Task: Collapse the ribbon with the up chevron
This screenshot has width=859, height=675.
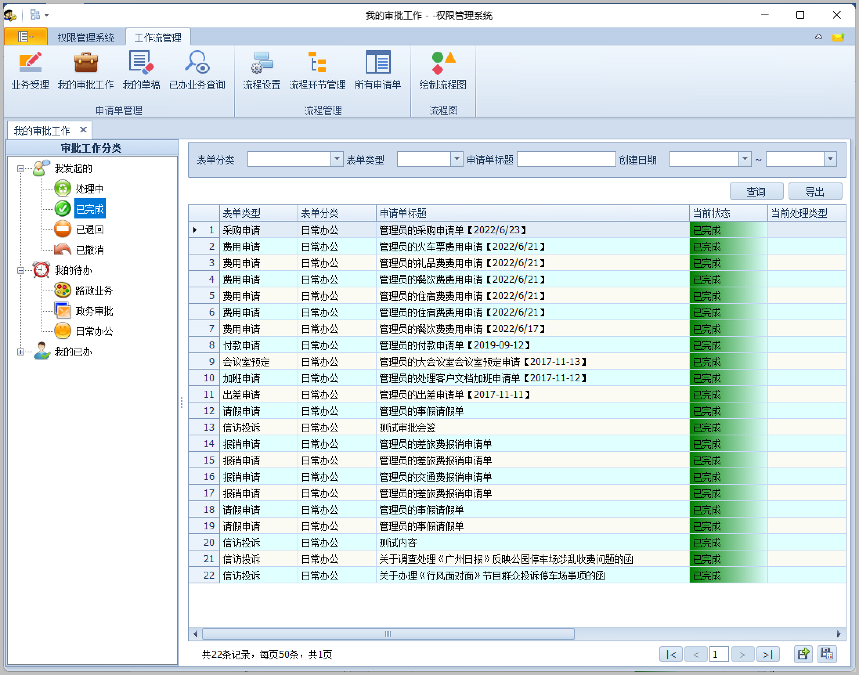Action: pyautogui.click(x=818, y=37)
